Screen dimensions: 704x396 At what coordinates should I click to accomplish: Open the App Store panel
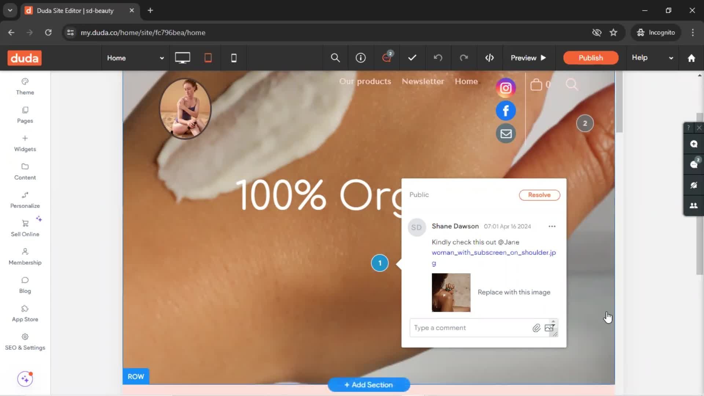pyautogui.click(x=25, y=313)
